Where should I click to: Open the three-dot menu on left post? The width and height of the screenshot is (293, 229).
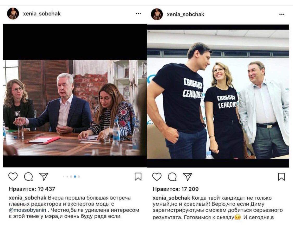click(139, 14)
